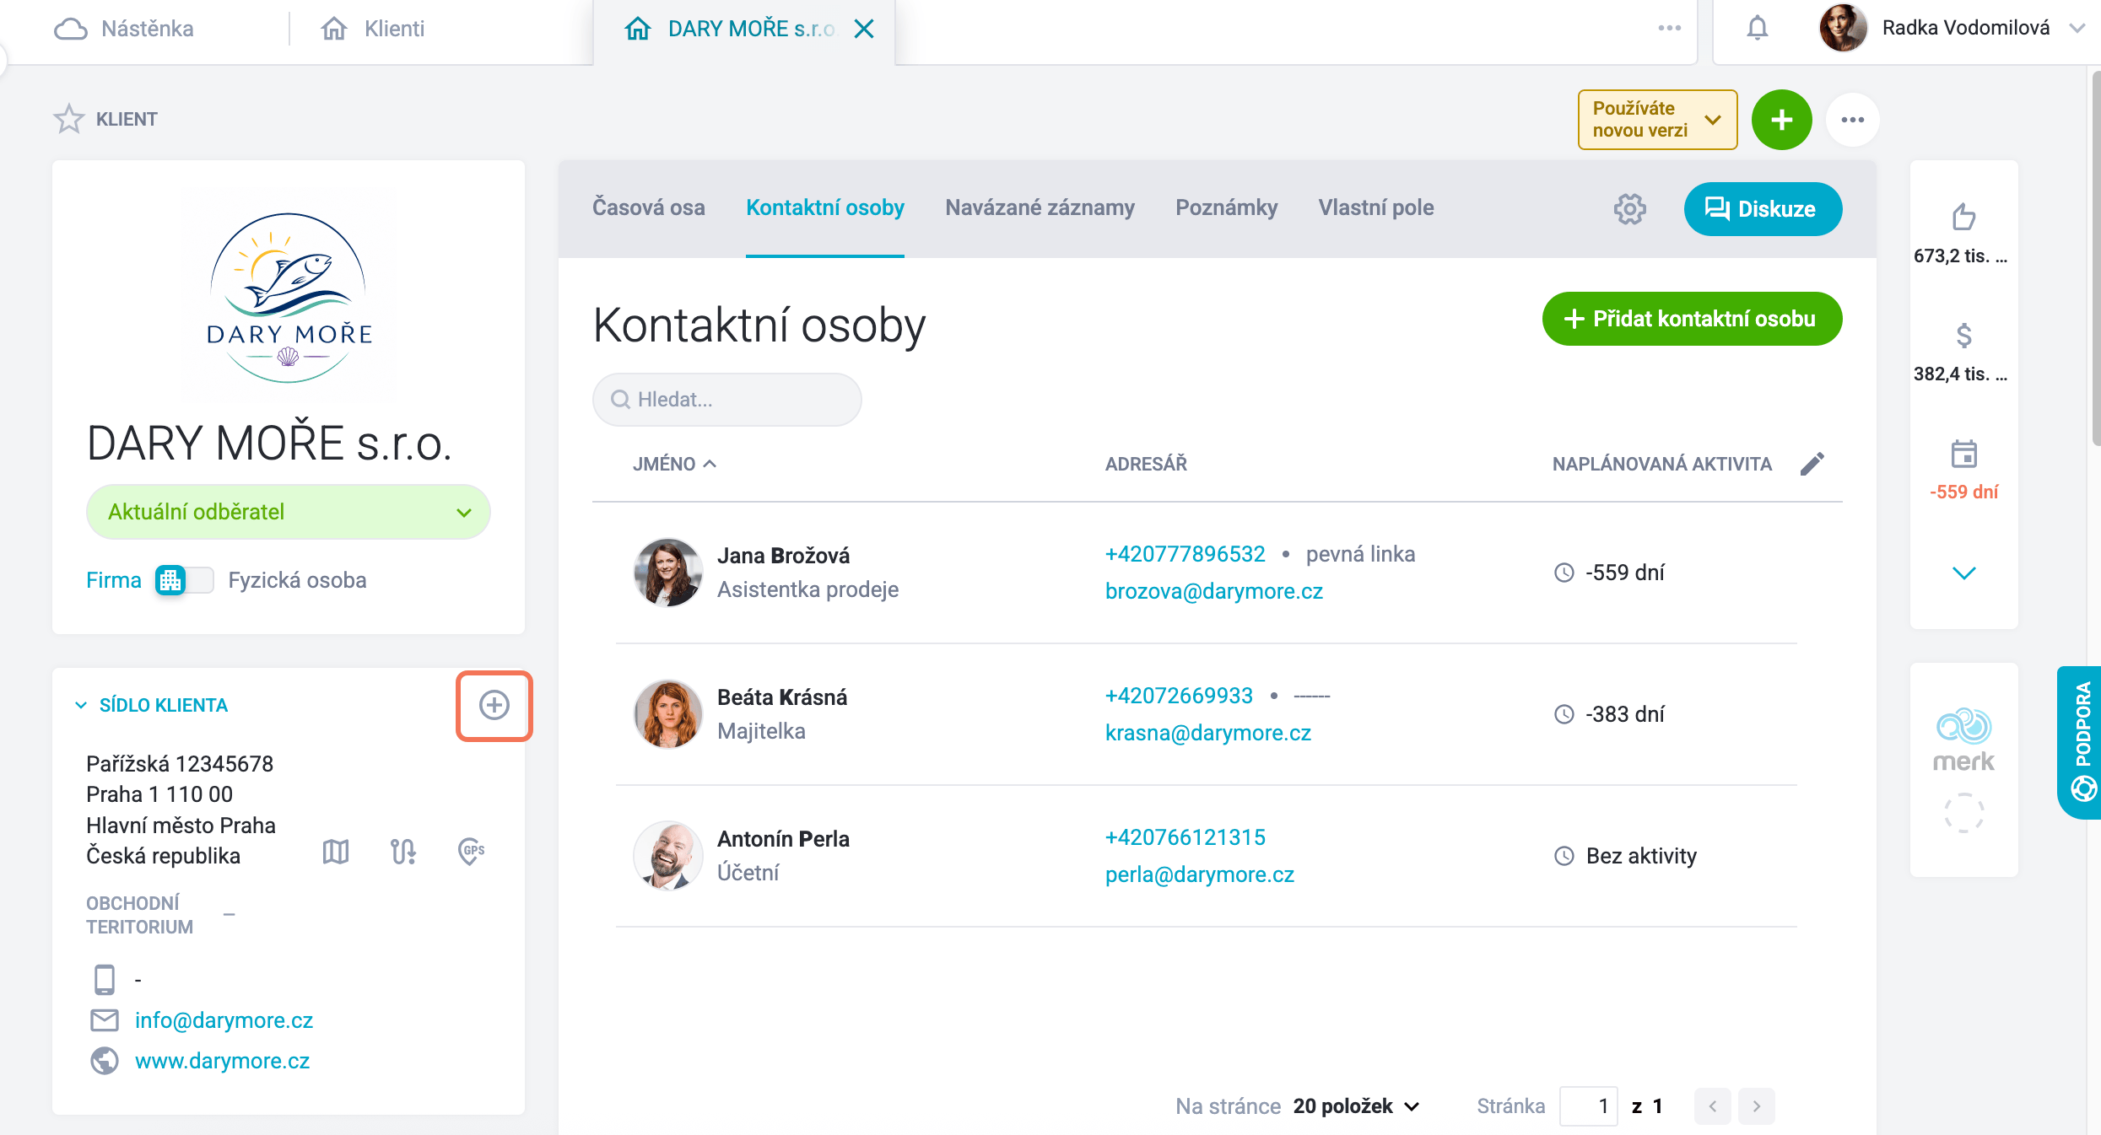
Task: Add address with the circled plus icon
Action: point(494,706)
